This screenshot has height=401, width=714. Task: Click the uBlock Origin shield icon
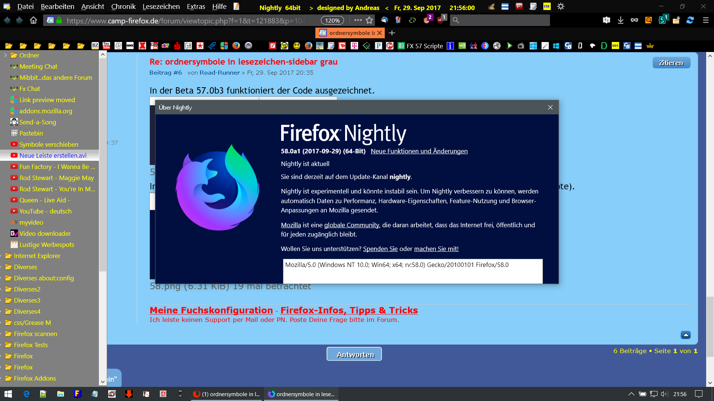click(x=441, y=20)
